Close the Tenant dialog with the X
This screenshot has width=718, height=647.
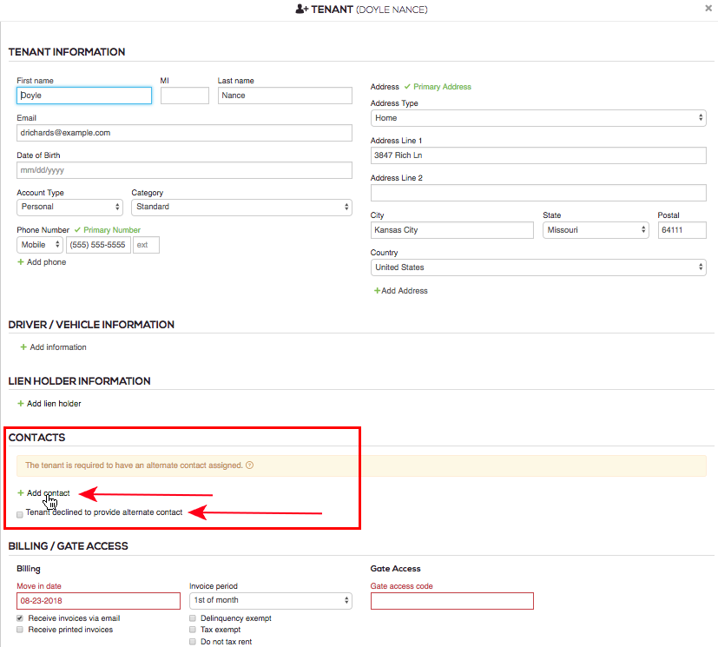click(708, 8)
